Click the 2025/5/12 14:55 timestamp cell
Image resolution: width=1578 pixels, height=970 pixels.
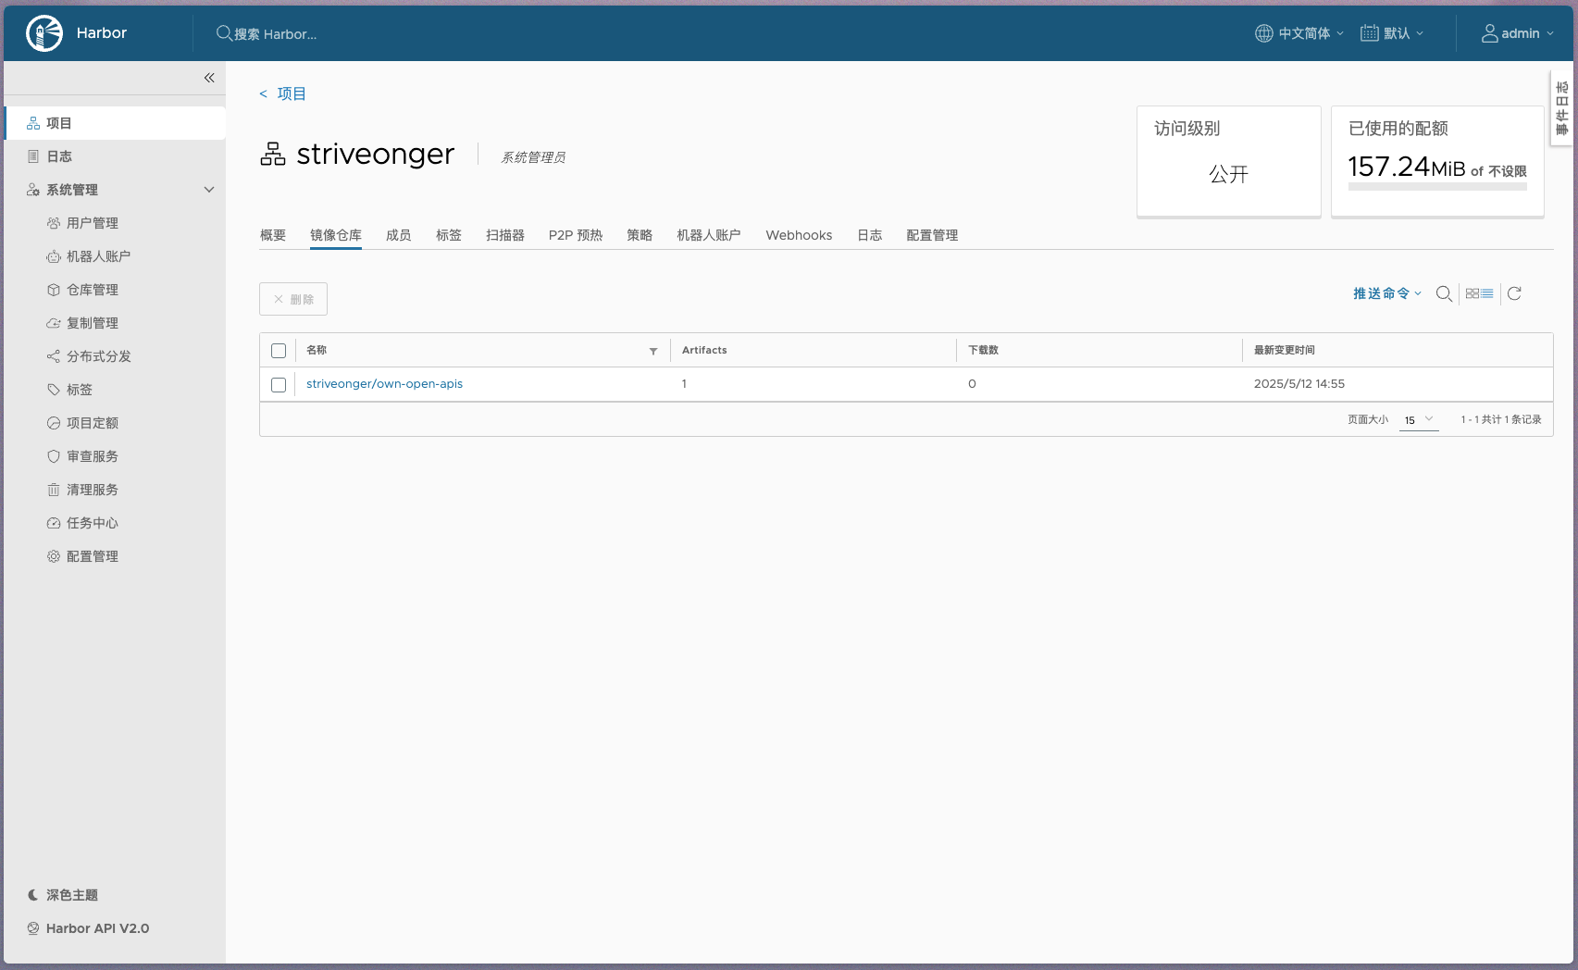click(1299, 384)
